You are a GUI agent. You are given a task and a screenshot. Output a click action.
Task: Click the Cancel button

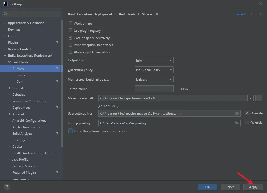pyautogui.click(x=230, y=187)
